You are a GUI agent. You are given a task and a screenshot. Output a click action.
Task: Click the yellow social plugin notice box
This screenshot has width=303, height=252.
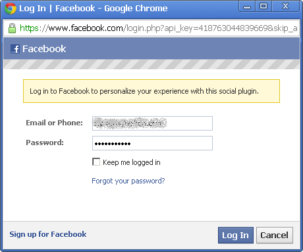click(151, 91)
